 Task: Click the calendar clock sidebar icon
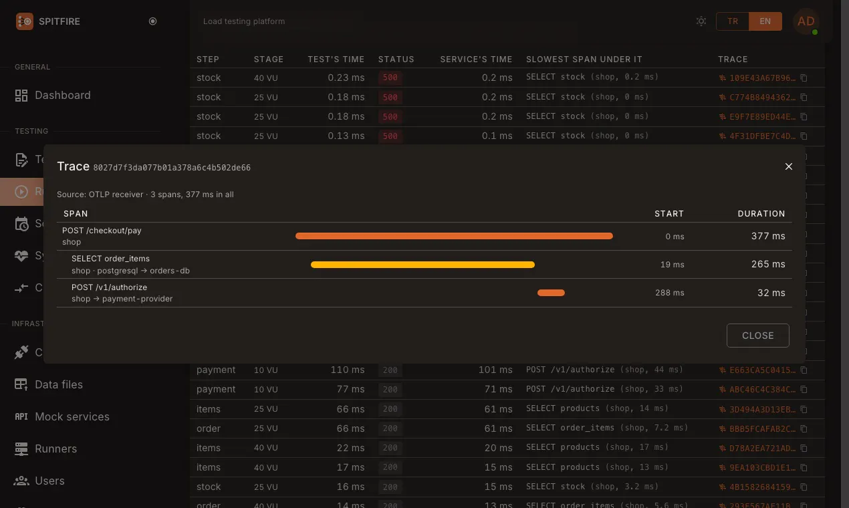[x=21, y=224]
